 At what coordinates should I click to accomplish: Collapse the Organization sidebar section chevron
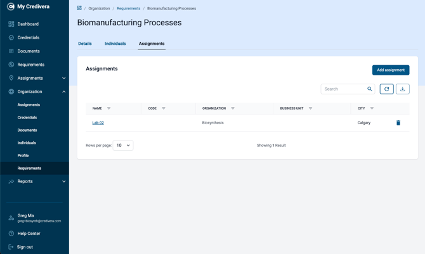click(x=63, y=92)
